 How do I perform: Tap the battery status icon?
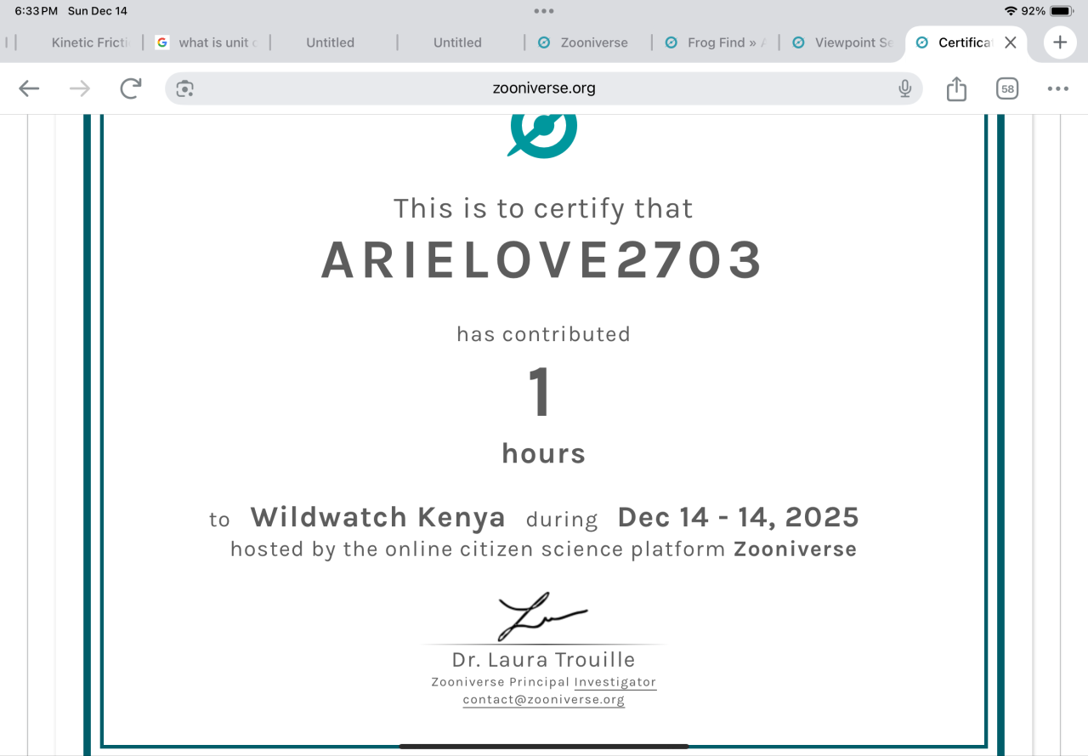(x=1062, y=11)
